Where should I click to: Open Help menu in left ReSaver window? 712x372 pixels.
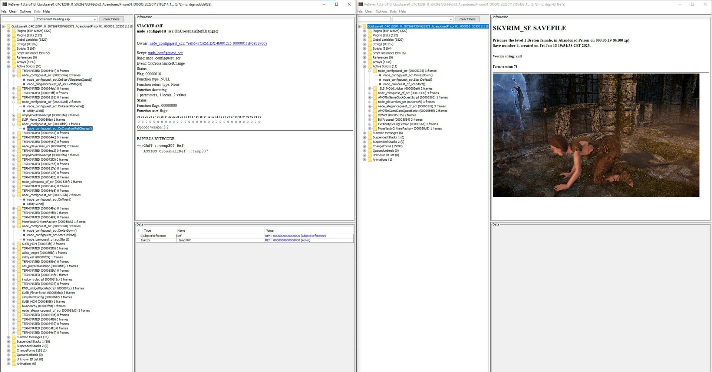pos(46,11)
